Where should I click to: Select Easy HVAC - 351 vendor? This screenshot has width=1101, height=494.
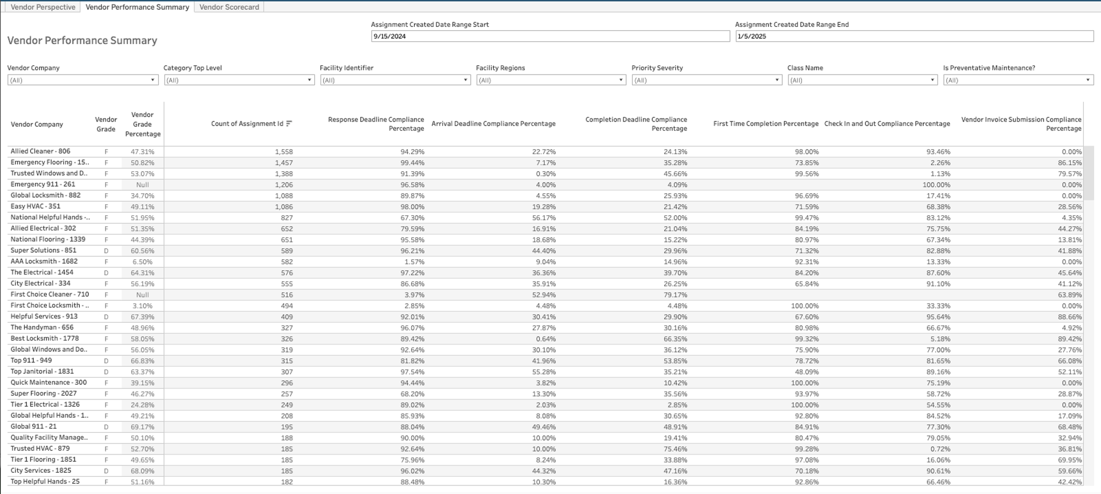35,206
